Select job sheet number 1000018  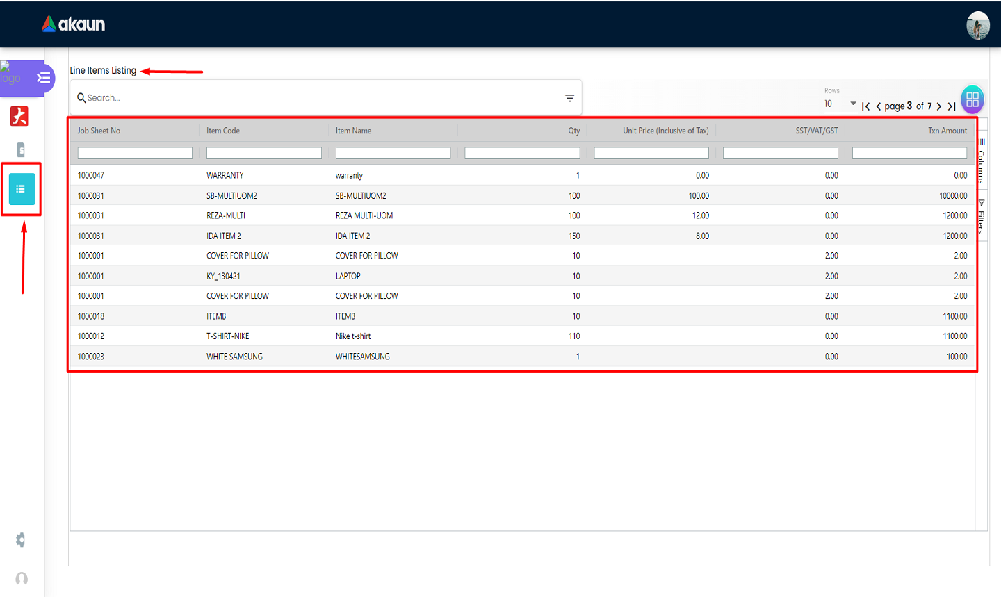[91, 317]
